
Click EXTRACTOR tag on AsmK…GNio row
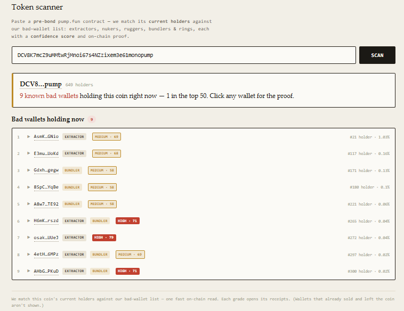[74, 137]
